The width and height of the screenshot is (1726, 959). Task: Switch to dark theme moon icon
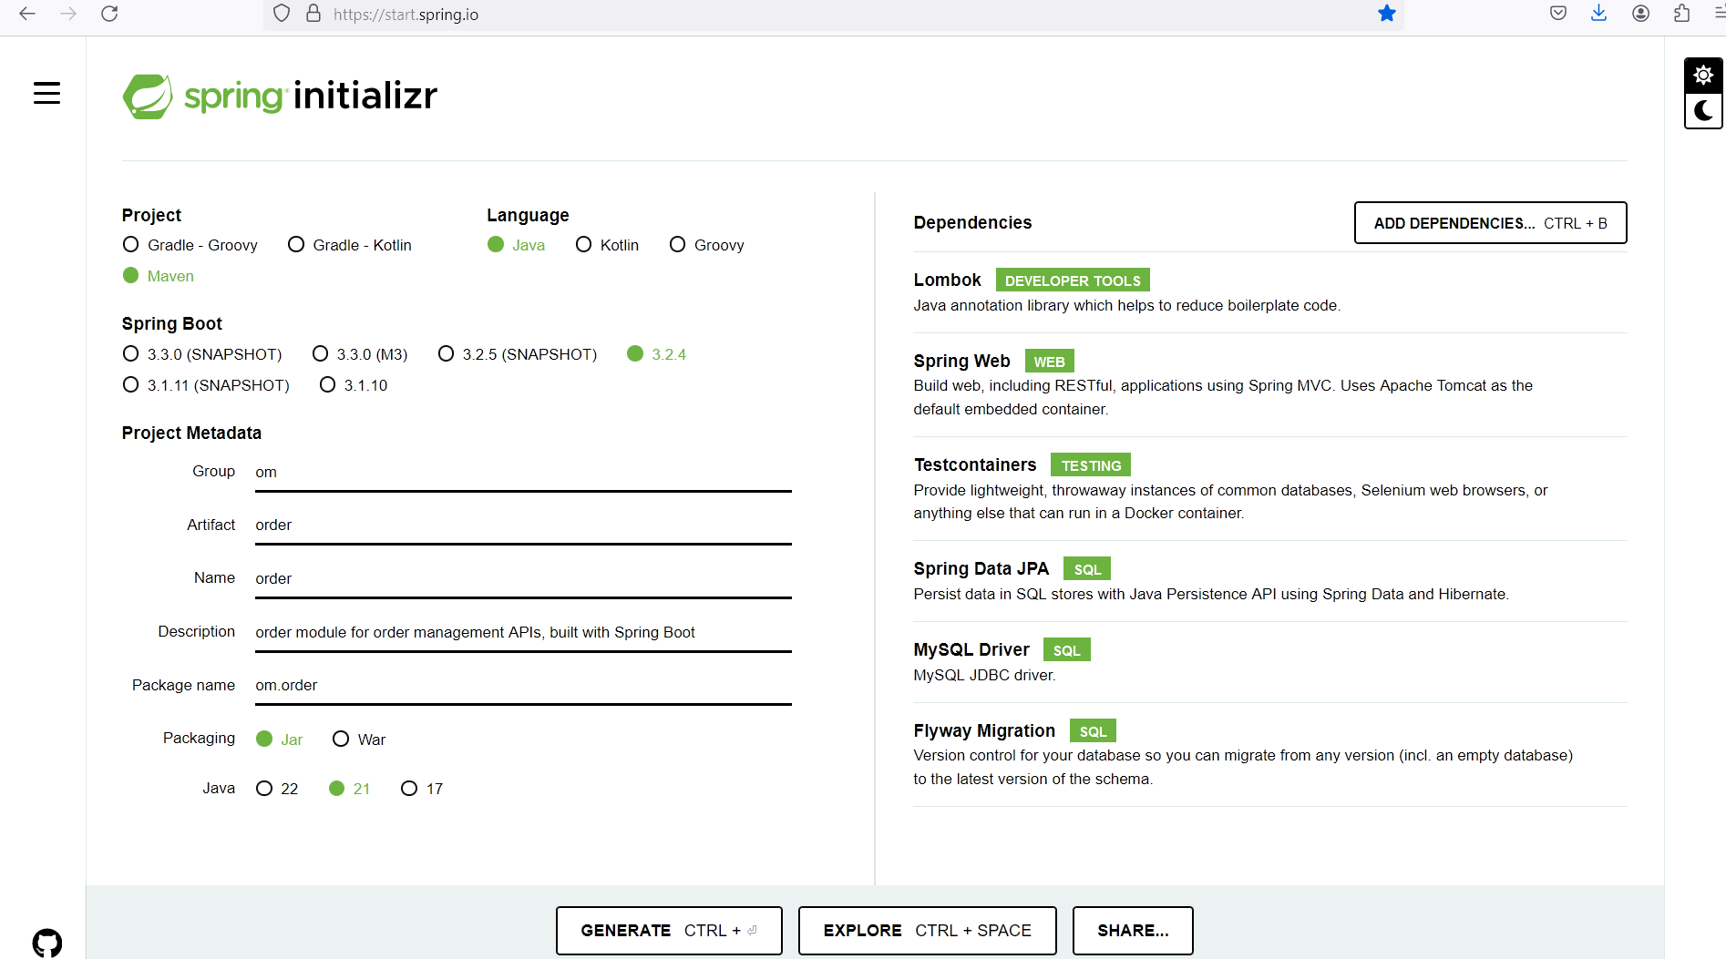tap(1702, 111)
